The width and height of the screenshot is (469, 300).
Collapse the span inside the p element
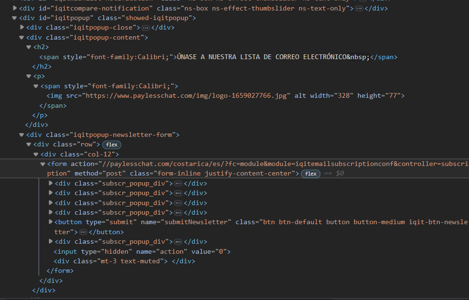coord(36,86)
